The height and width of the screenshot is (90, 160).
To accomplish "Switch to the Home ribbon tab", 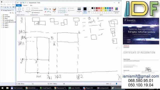I will point(25,5).
